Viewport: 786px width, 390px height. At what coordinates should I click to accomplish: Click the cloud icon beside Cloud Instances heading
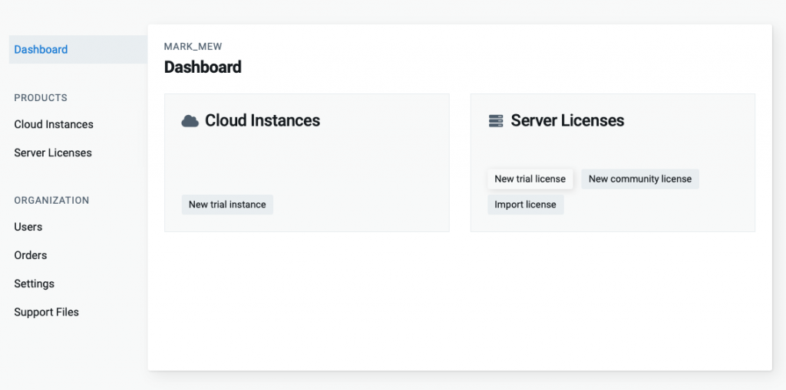190,121
